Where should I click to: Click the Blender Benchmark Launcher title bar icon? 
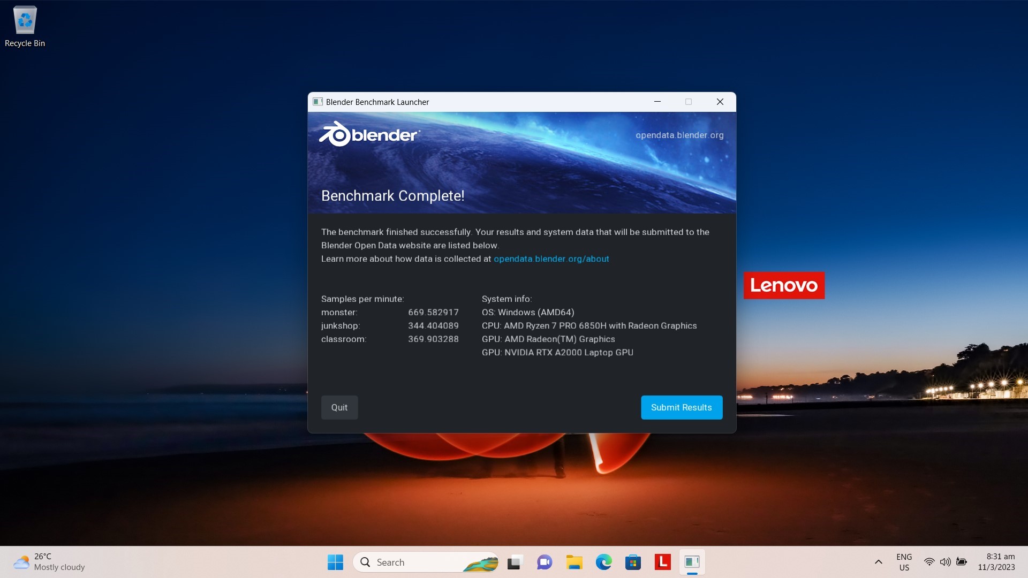point(318,102)
